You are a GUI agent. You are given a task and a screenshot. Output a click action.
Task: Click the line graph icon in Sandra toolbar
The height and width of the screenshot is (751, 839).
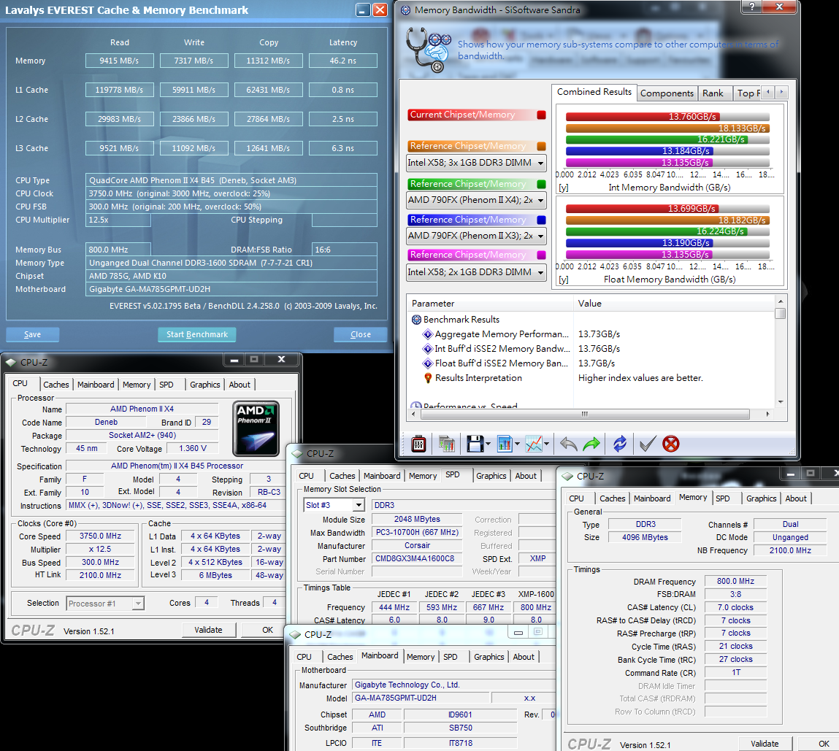[x=534, y=444]
